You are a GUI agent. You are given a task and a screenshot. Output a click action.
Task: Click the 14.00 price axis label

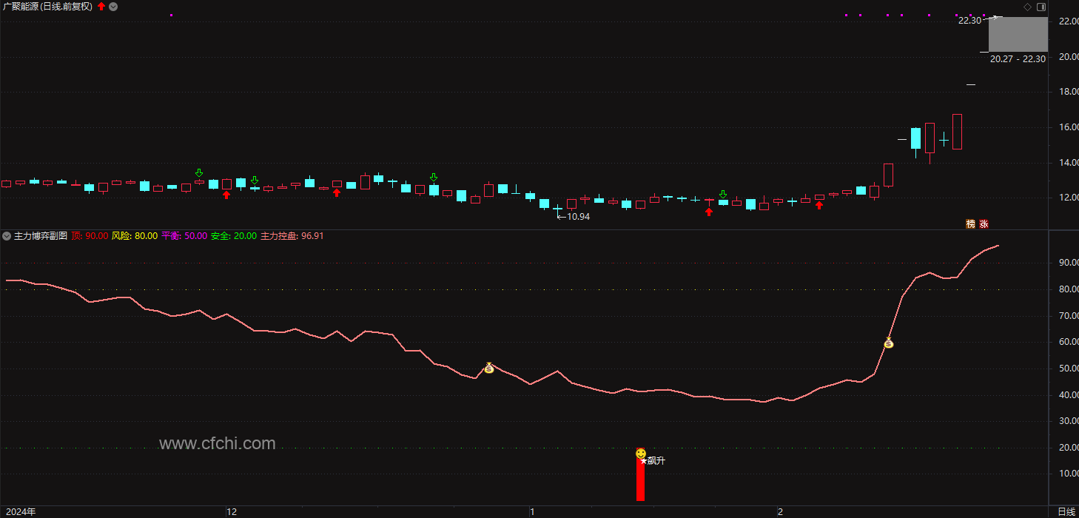[1069, 163]
